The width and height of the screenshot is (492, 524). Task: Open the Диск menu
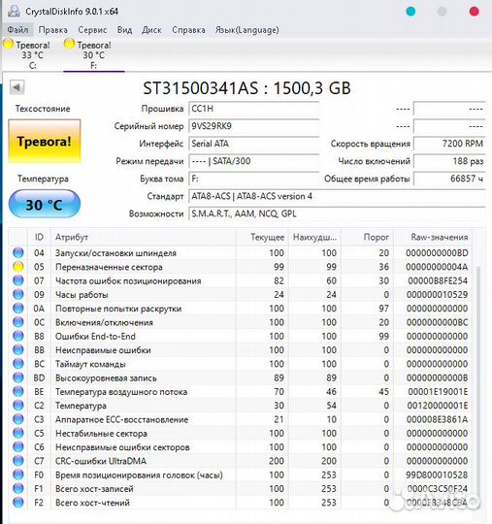pos(151,30)
